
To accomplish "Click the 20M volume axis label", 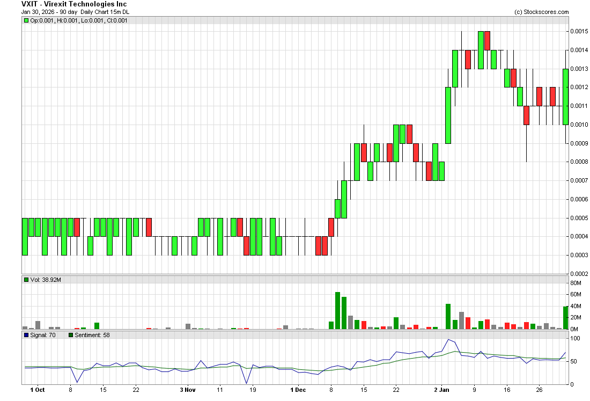I will tap(576, 318).
